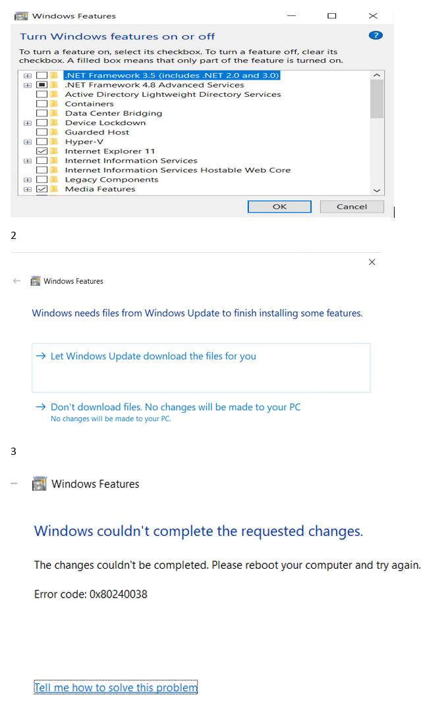The height and width of the screenshot is (707, 446).
Task: Click the features list scroll up arrow
Action: pyautogui.click(x=376, y=75)
